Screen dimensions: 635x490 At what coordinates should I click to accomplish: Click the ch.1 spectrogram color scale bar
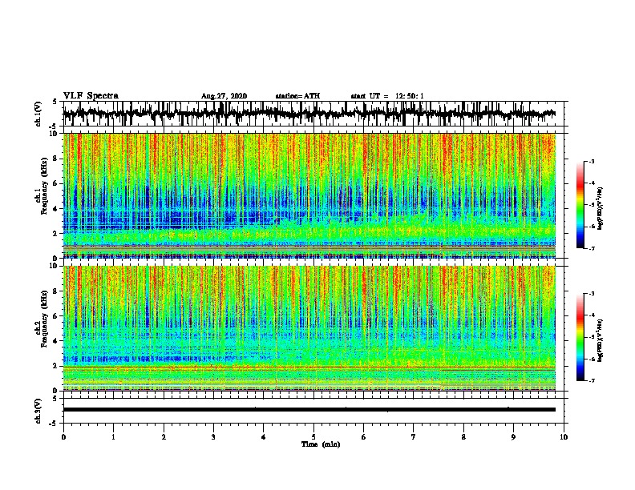point(580,205)
